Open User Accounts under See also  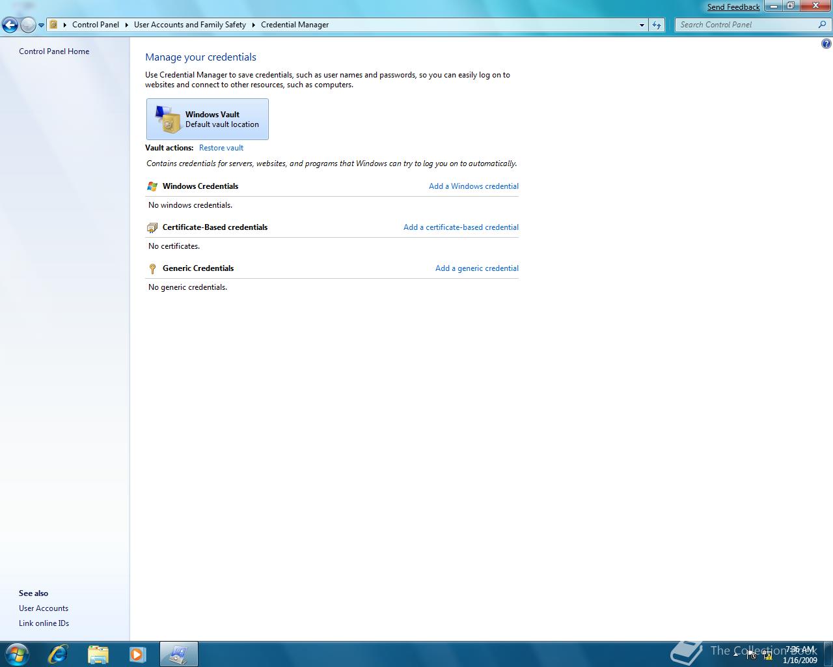tap(44, 608)
